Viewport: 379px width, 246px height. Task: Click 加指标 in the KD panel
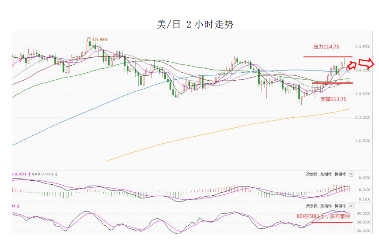coord(326,206)
